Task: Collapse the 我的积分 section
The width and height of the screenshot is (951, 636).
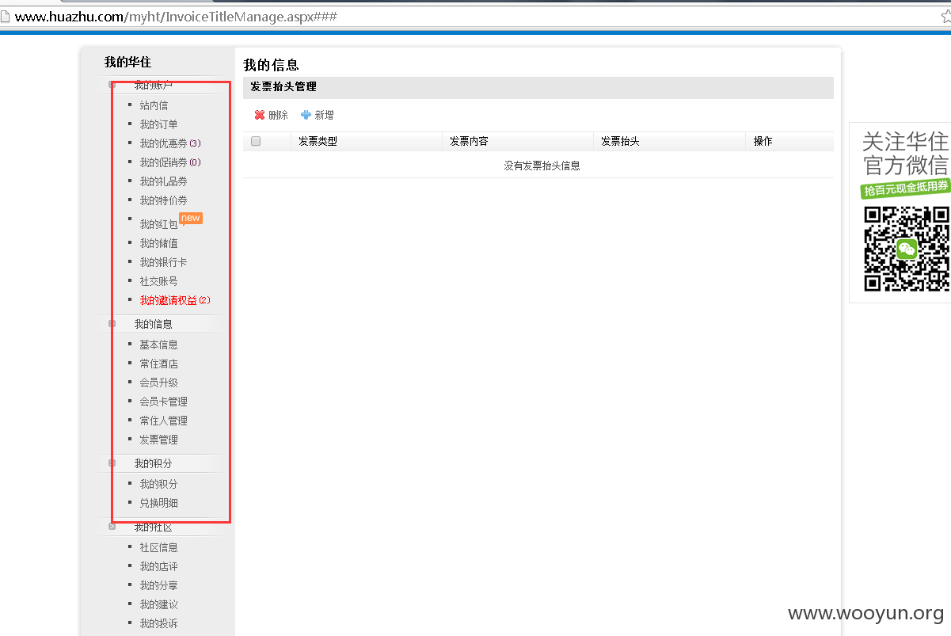Action: click(x=112, y=463)
